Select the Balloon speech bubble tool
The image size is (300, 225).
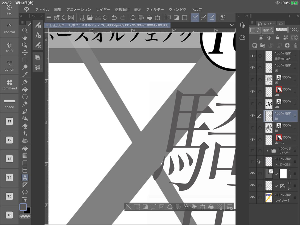(x=25, y=192)
